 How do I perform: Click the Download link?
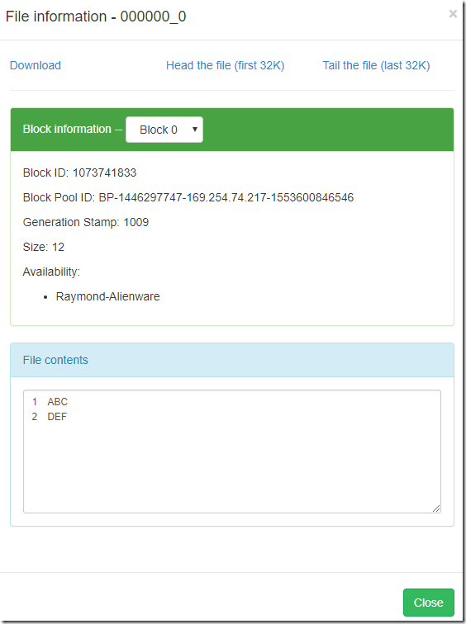tap(36, 65)
